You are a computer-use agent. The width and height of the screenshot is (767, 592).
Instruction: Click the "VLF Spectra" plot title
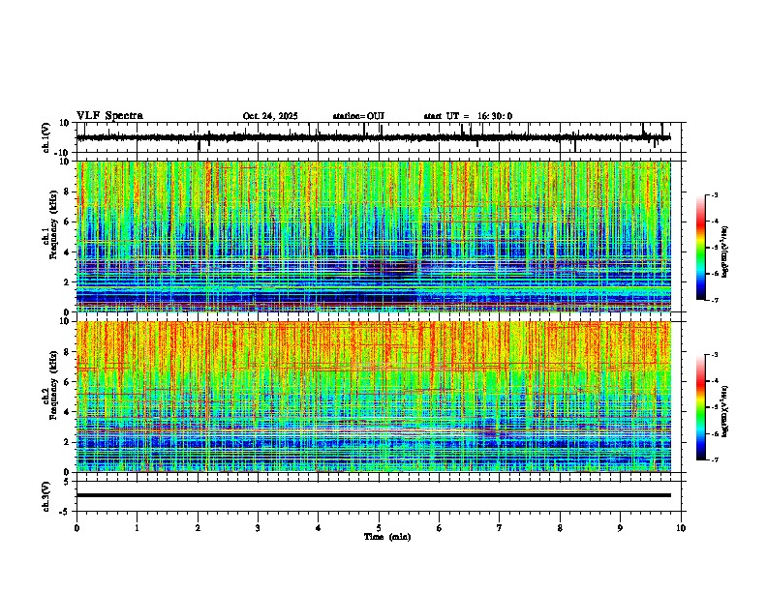pyautogui.click(x=109, y=116)
